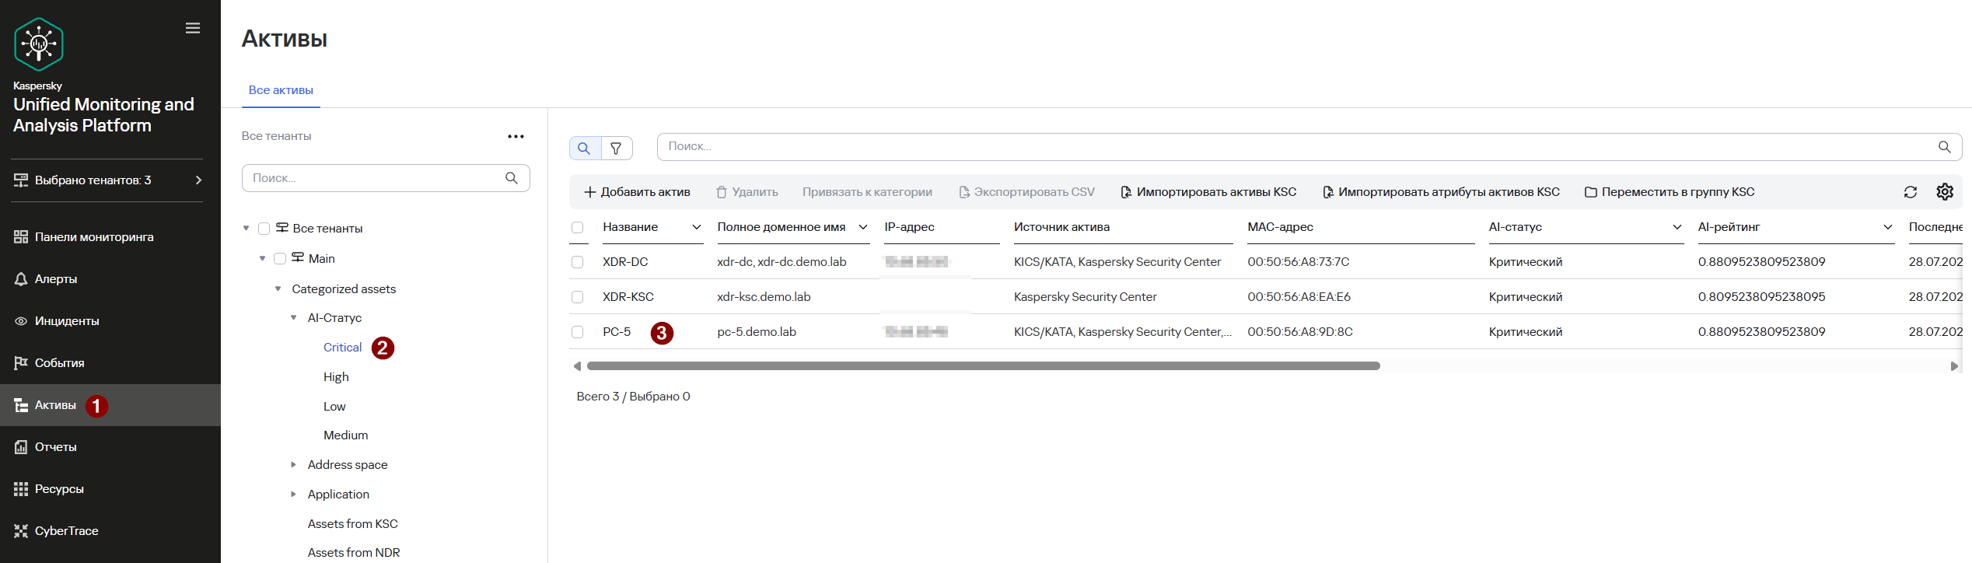Viewport: 1972px width, 563px height.
Task: Collapse the Все тенанты tree node
Action: [247, 228]
